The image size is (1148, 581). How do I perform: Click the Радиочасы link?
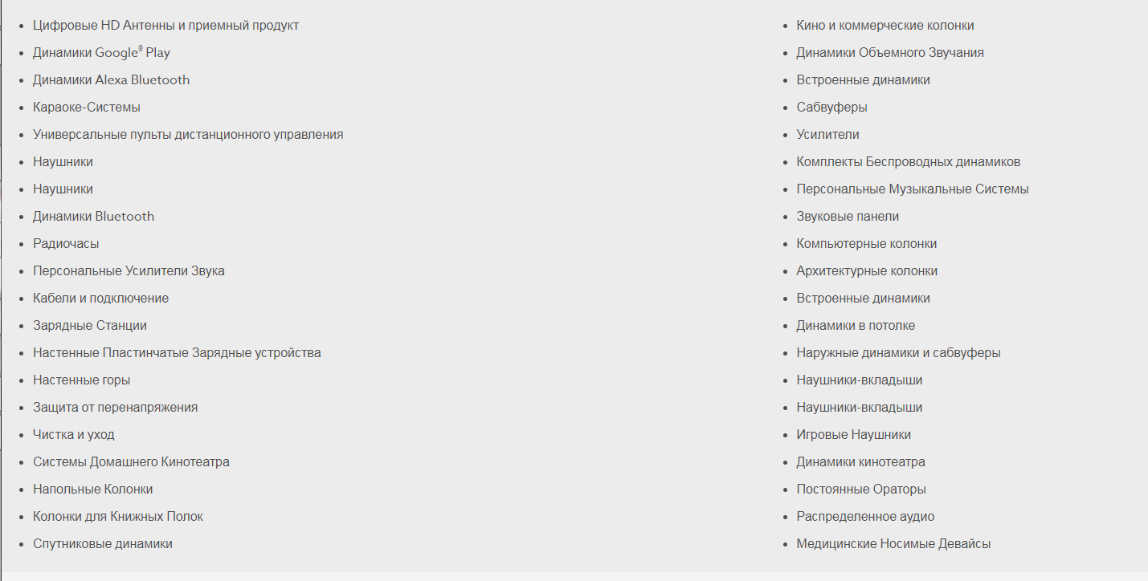tap(66, 244)
